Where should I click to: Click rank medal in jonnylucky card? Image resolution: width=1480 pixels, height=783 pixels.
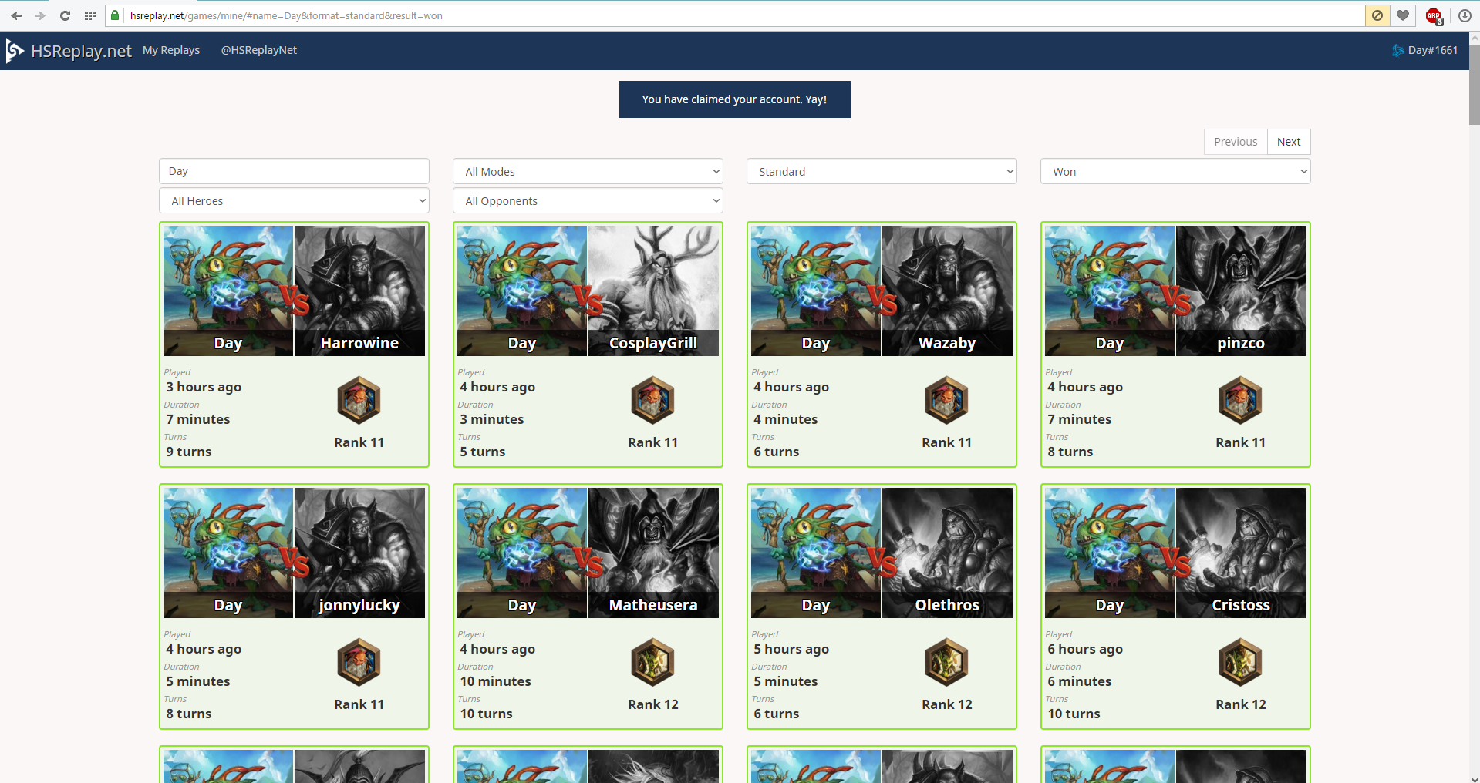pyautogui.click(x=359, y=662)
